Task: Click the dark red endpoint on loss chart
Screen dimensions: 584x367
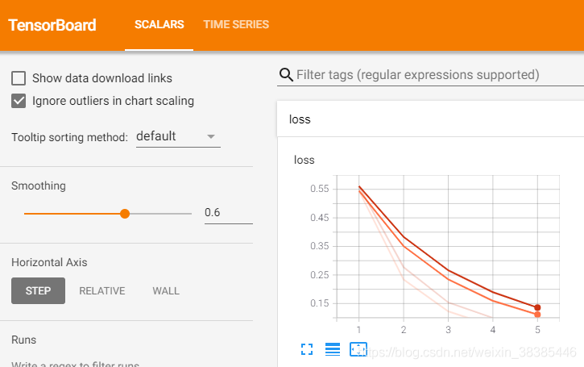Action: [x=537, y=307]
